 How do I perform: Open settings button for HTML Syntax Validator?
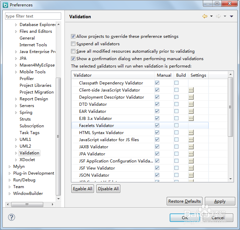191,133
